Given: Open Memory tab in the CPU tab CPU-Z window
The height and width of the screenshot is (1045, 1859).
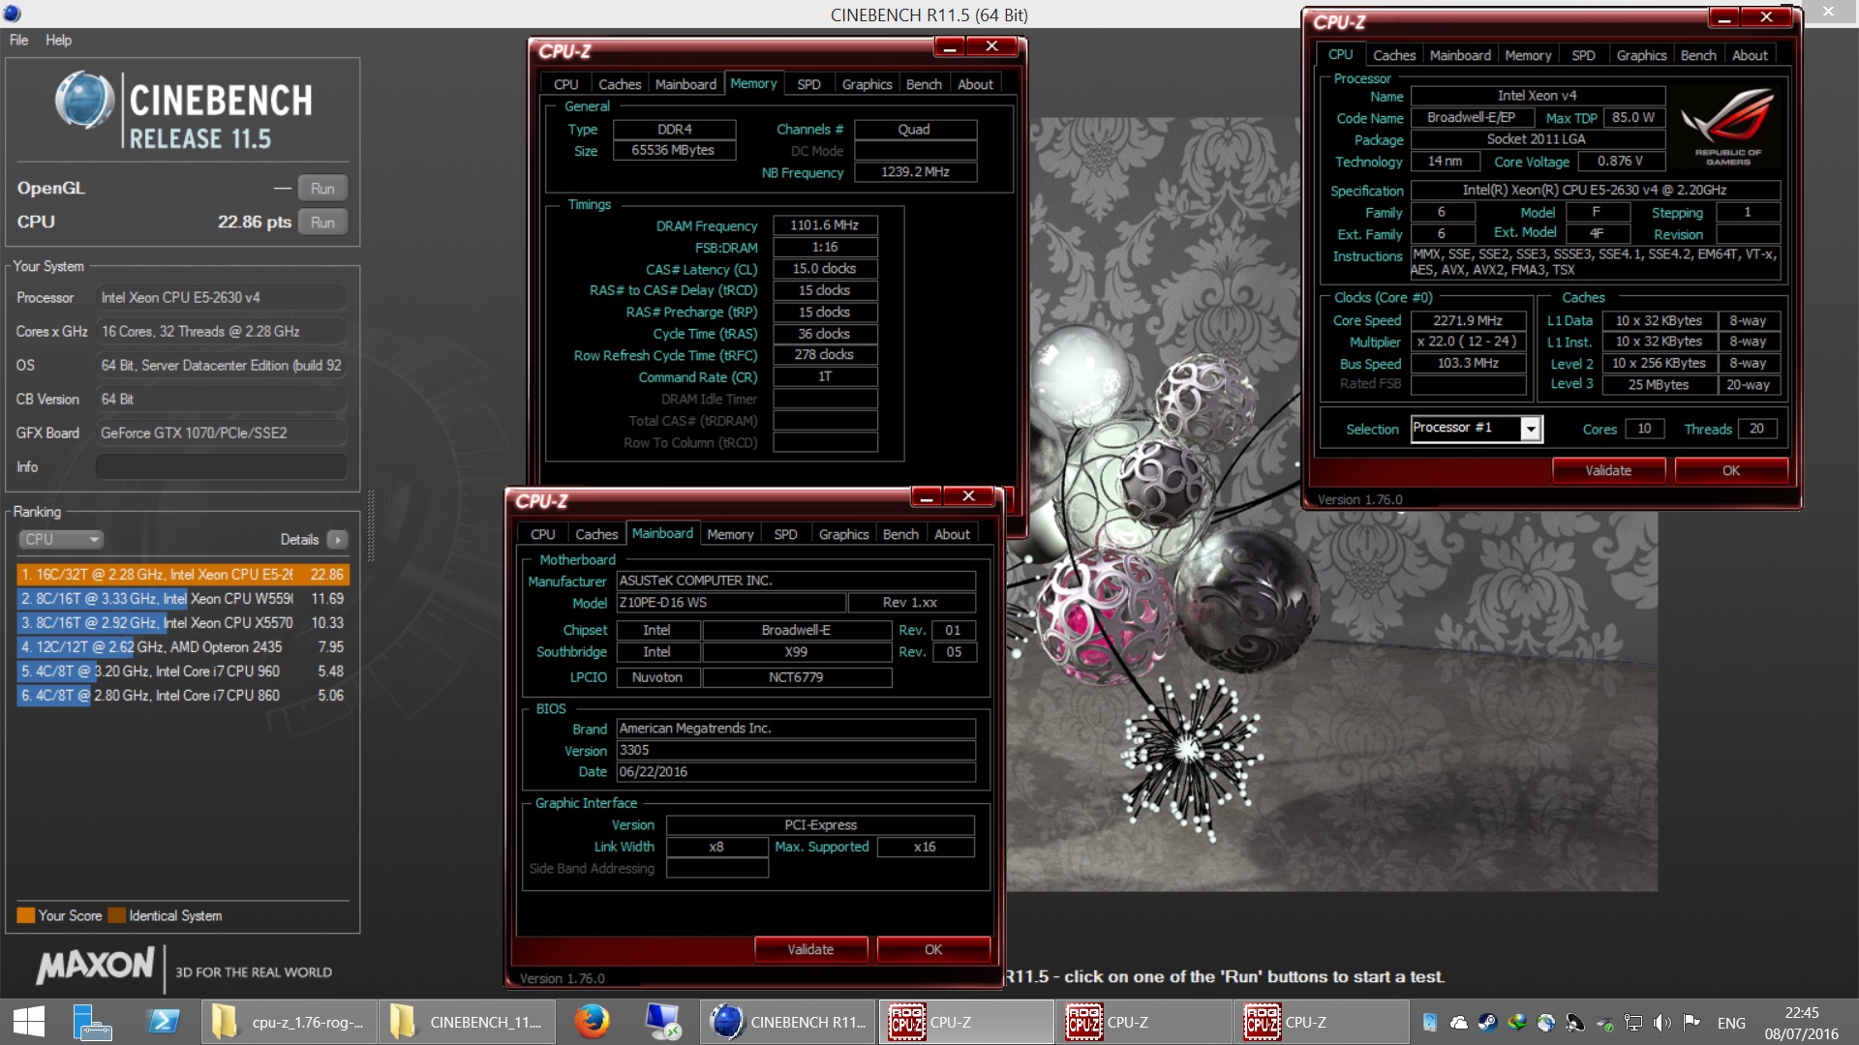Looking at the screenshot, I should pos(1528,55).
